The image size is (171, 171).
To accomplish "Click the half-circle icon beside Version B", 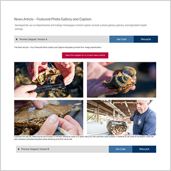I will tap(19, 149).
